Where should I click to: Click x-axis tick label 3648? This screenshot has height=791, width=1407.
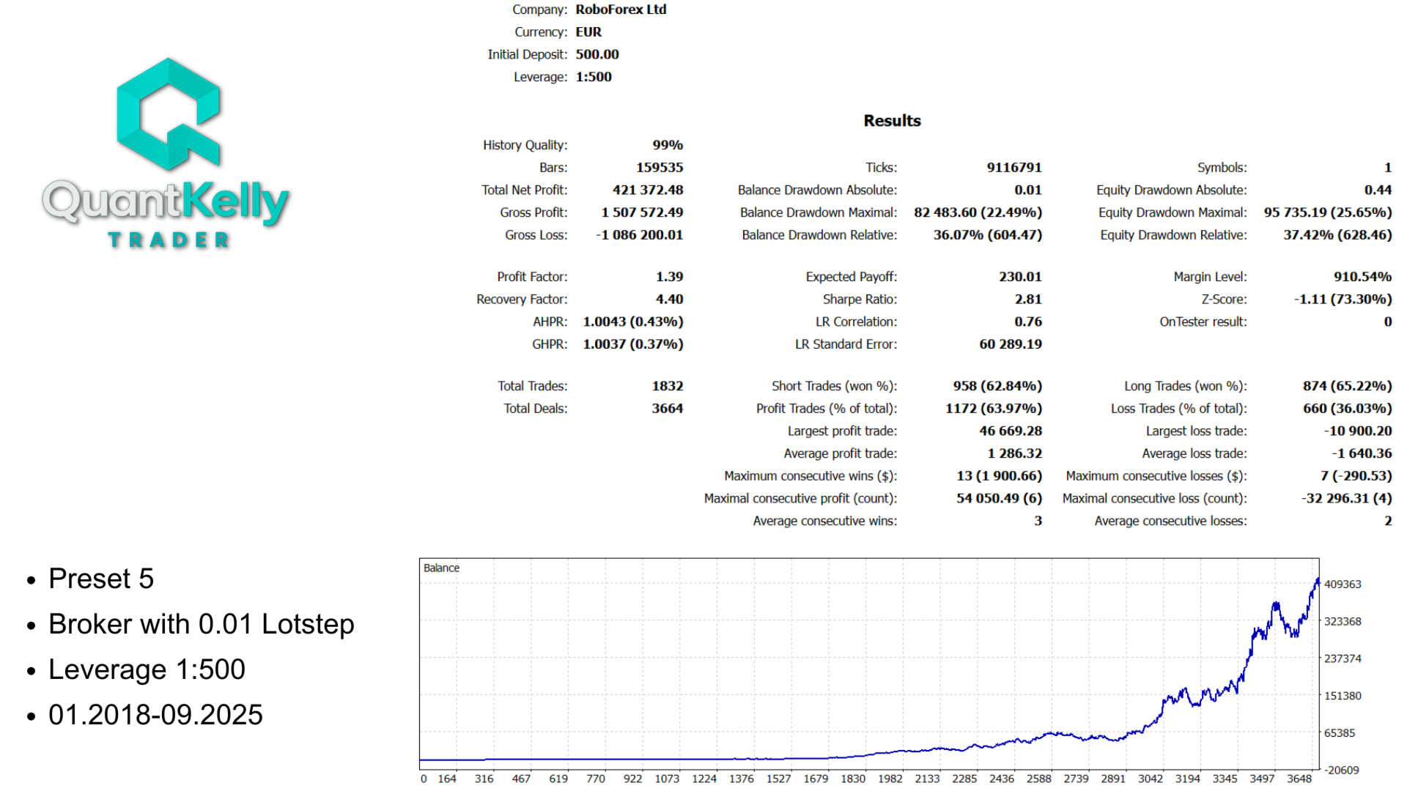coord(1299,779)
